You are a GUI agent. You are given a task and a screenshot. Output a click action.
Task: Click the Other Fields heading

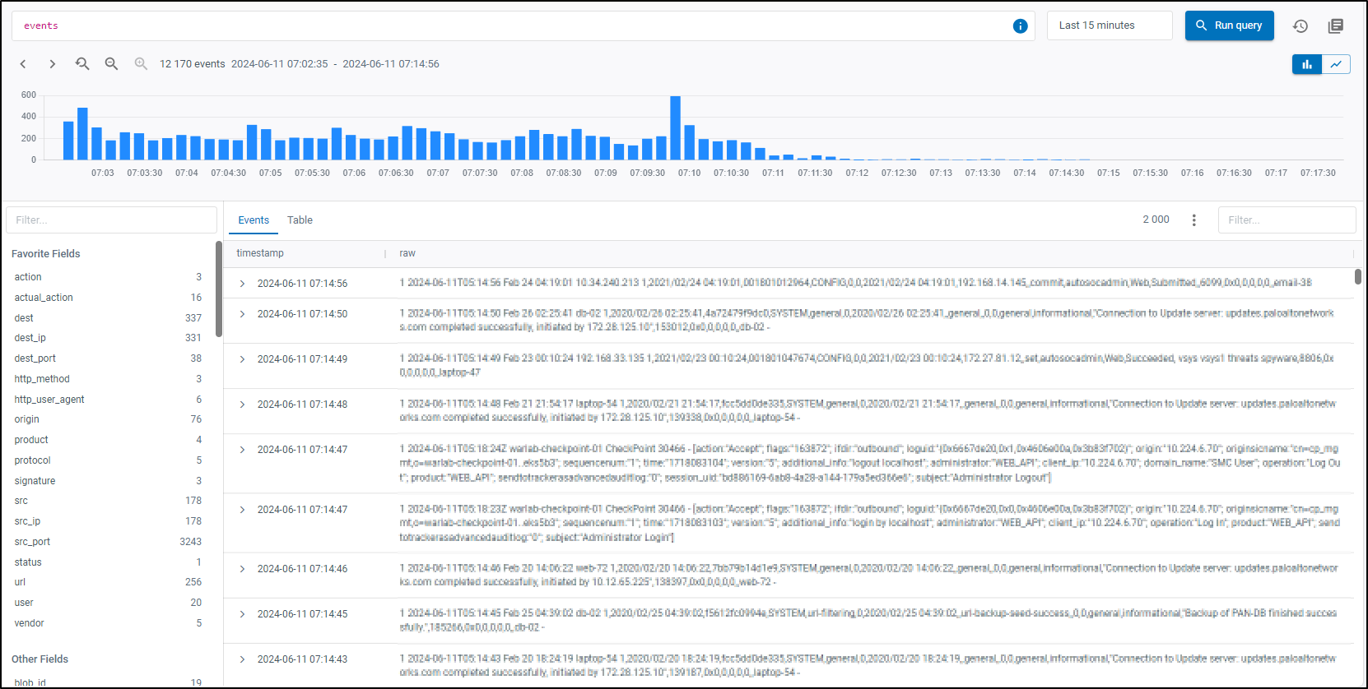pyautogui.click(x=40, y=659)
